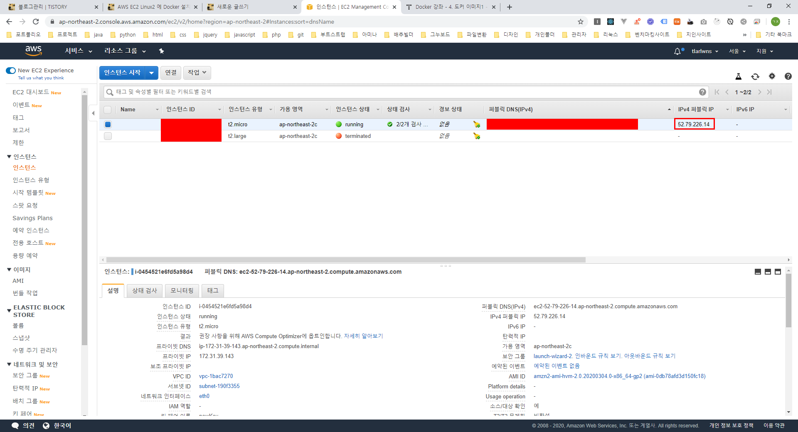Screen dimensions: 798x432
Task: Bookmark this page with the star icon
Action: pyautogui.click(x=581, y=22)
